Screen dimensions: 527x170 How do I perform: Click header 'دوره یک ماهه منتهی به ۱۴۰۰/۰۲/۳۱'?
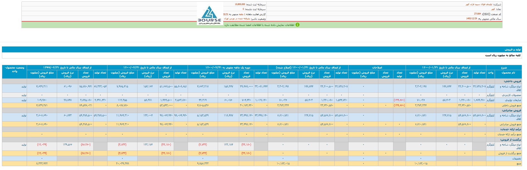tap(228, 68)
